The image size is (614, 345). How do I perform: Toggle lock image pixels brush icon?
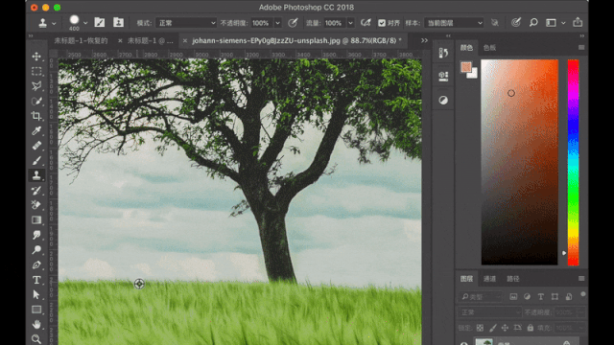click(x=492, y=328)
